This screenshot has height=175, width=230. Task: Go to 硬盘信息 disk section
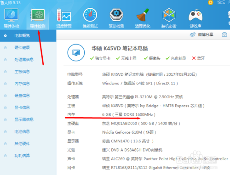[x=28, y=96]
